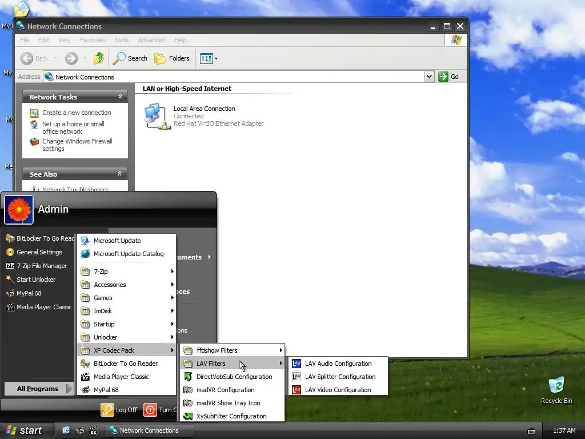Click Create a new connection link
The image size is (585, 439).
pos(77,113)
